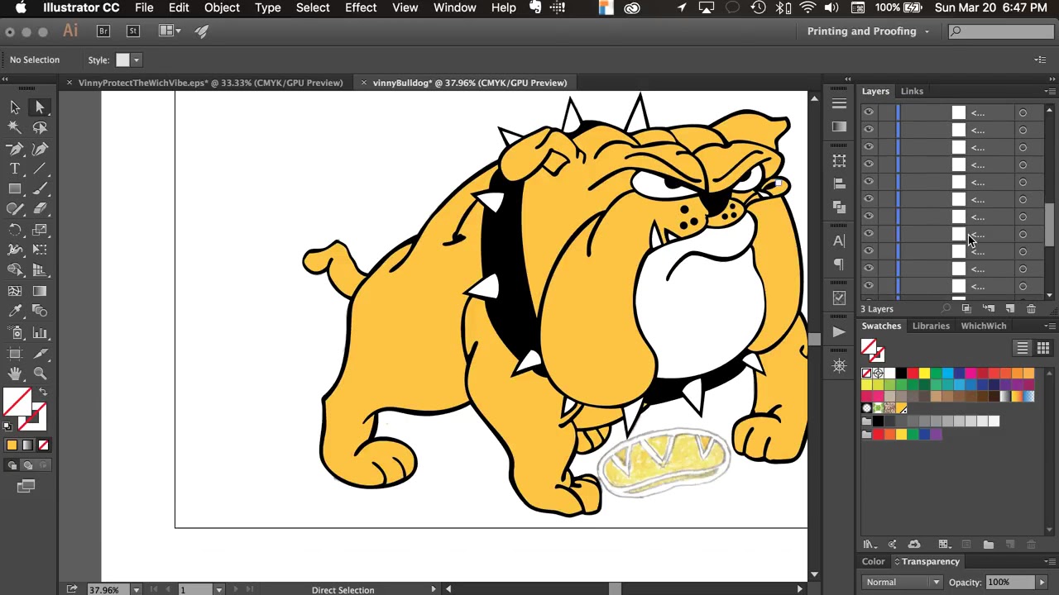Viewport: 1059px width, 595px height.
Task: Switch Swatches panel to thumbnail view
Action: [1042, 348]
